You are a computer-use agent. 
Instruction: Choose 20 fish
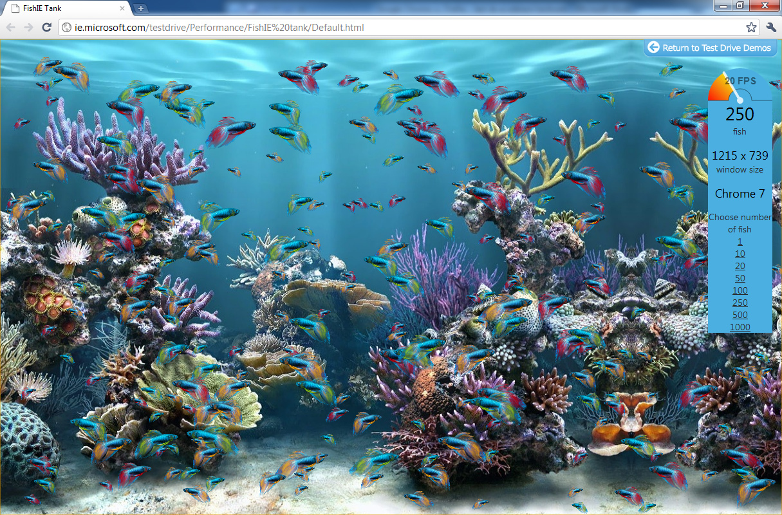[740, 266]
